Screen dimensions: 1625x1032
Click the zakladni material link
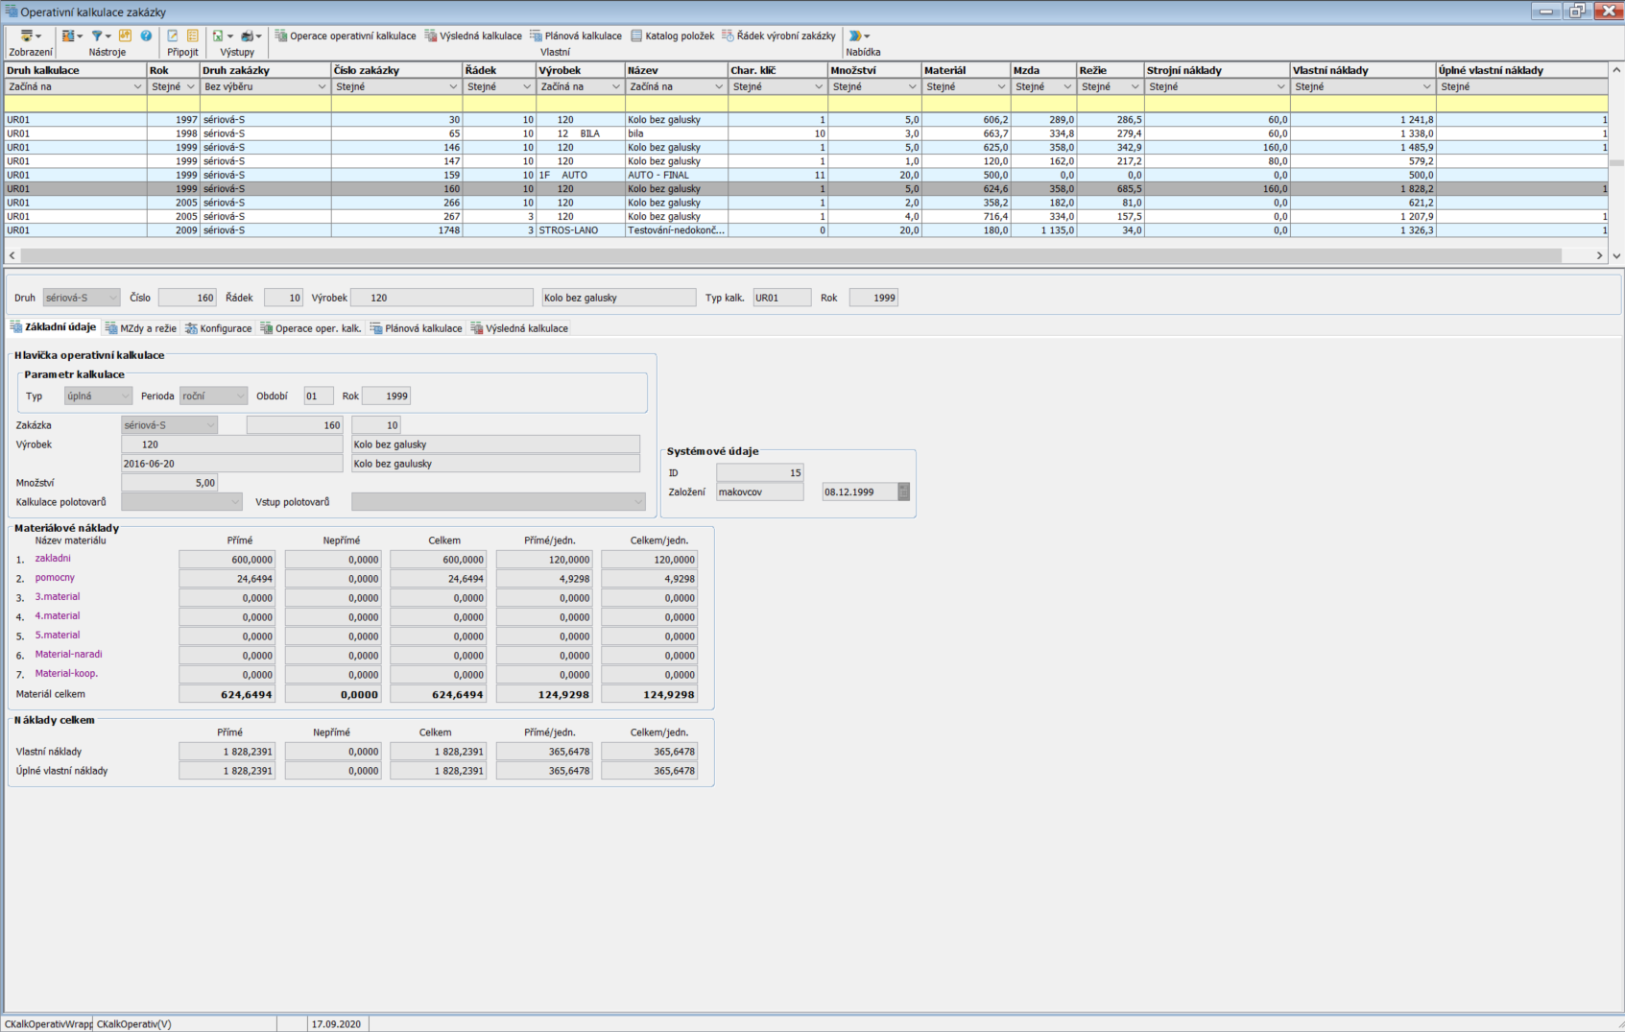(53, 559)
